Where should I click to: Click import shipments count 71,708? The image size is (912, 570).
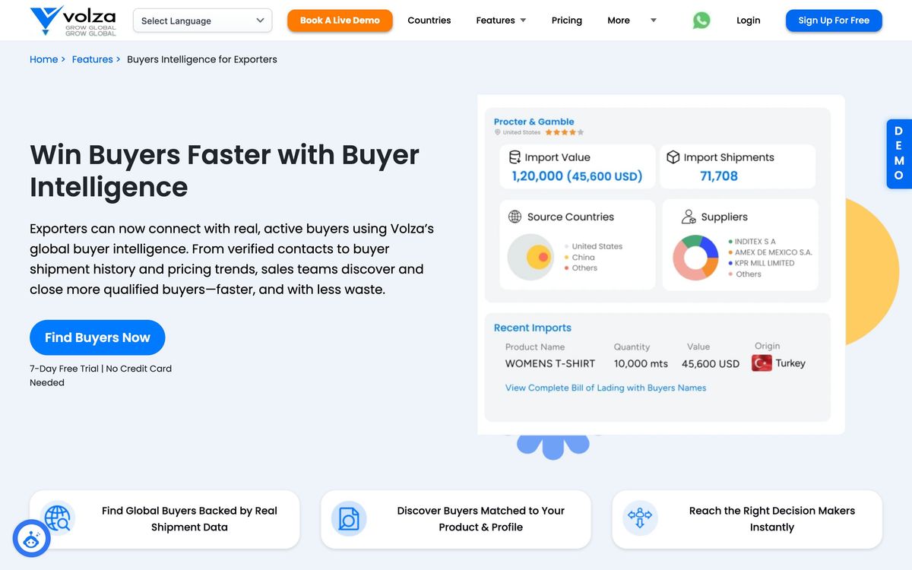719,176
